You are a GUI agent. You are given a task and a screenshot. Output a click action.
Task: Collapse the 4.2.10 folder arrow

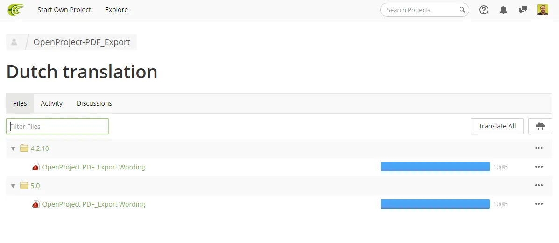13,148
